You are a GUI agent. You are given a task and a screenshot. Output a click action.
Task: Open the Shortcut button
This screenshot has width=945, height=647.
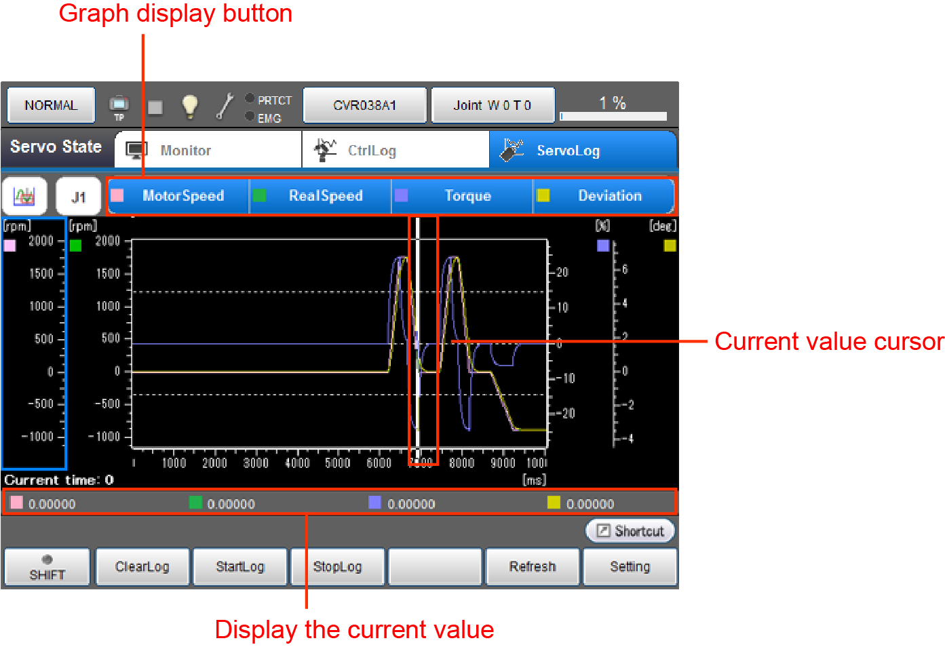(630, 531)
